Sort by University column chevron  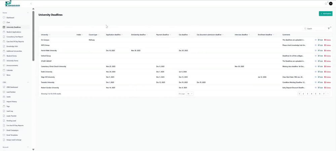coord(50,35)
